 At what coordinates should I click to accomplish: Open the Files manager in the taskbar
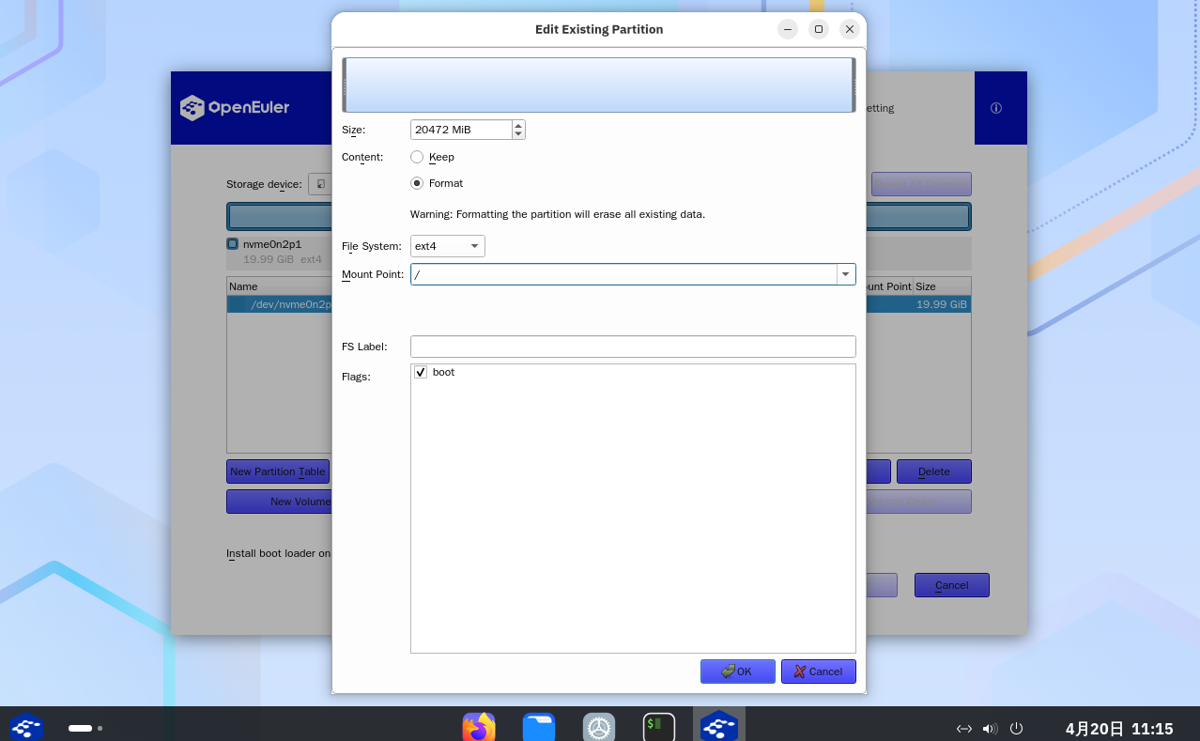tap(539, 728)
